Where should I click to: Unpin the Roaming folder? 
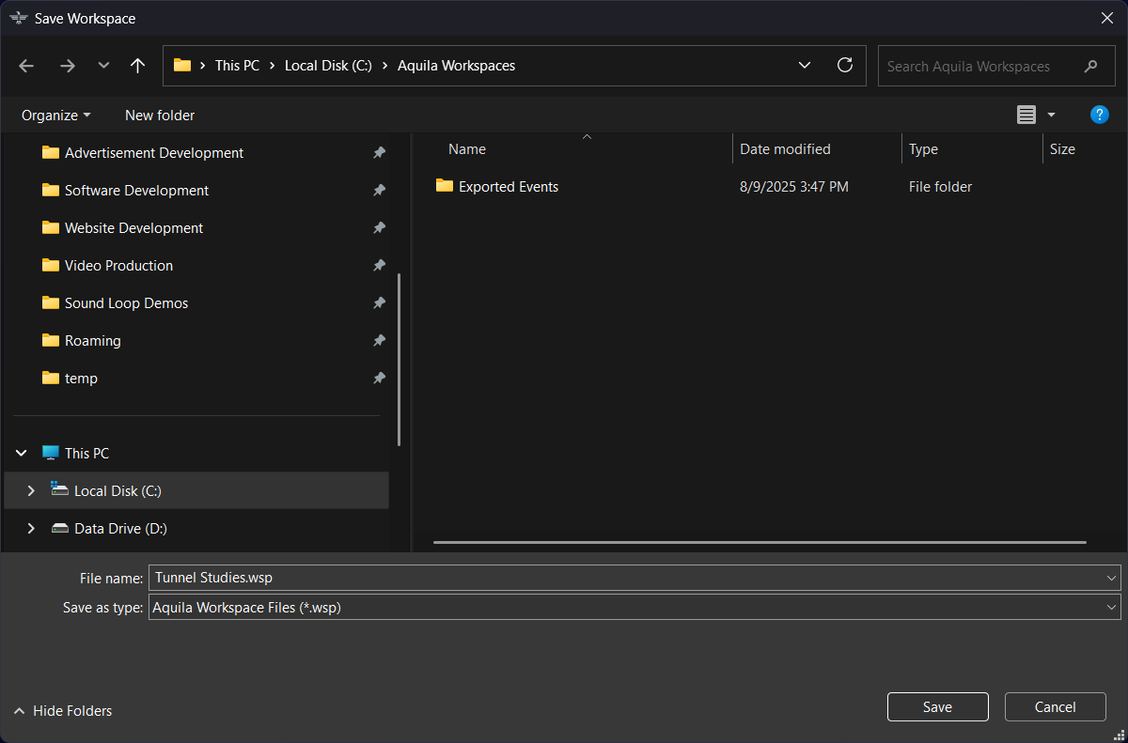tap(379, 340)
